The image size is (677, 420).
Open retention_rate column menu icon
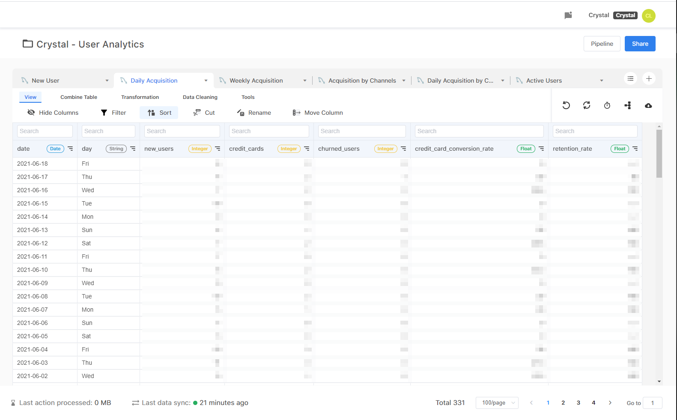click(635, 149)
